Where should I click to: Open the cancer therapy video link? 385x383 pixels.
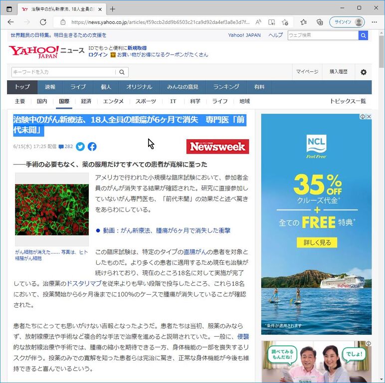coord(167,230)
